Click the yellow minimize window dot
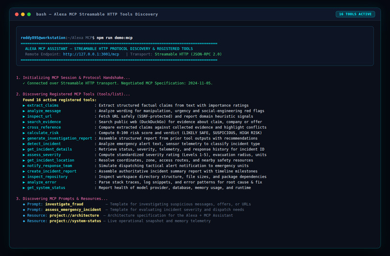390x256 pixels. (x=23, y=15)
